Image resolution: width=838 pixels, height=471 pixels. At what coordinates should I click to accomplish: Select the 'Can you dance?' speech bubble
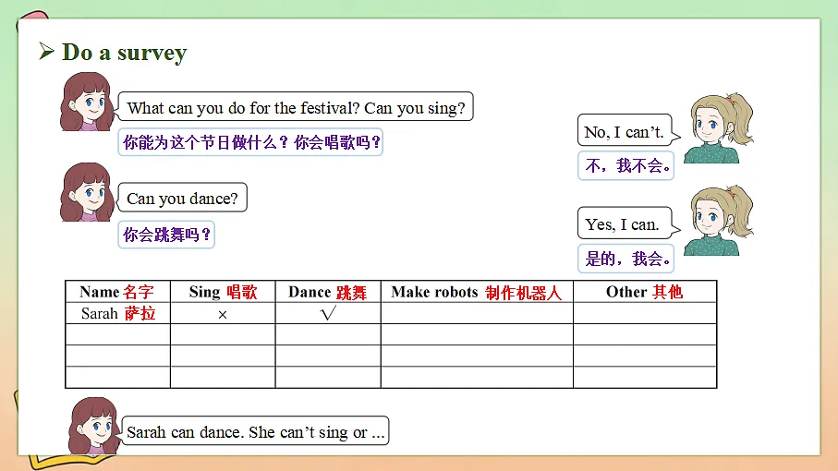[182, 198]
